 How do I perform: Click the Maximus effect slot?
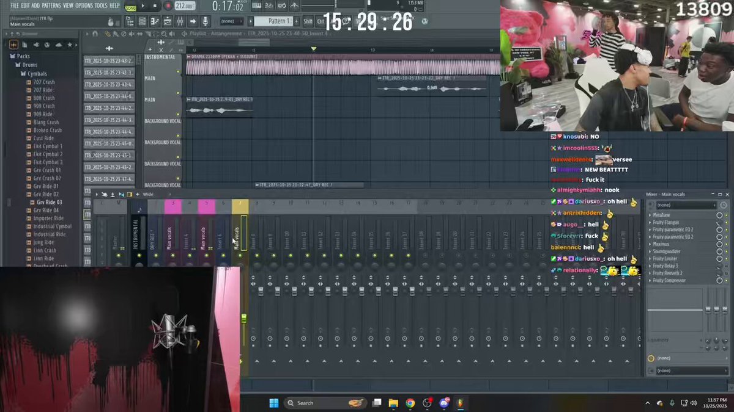tap(681, 244)
